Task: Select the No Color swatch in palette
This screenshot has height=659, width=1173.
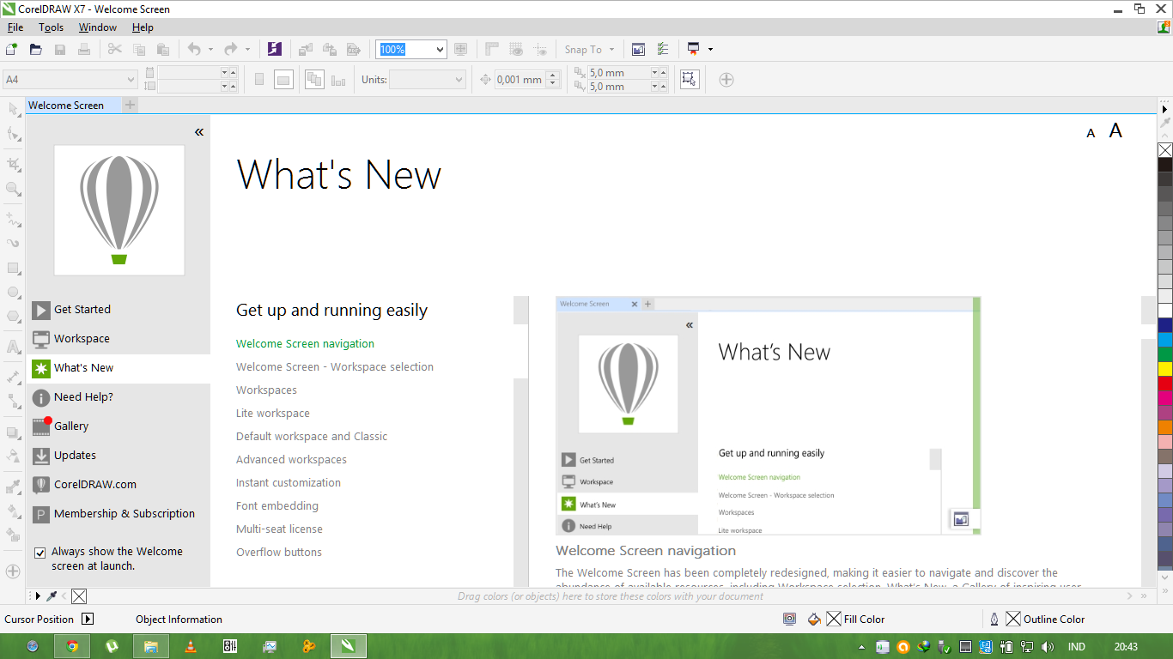Action: point(1165,150)
